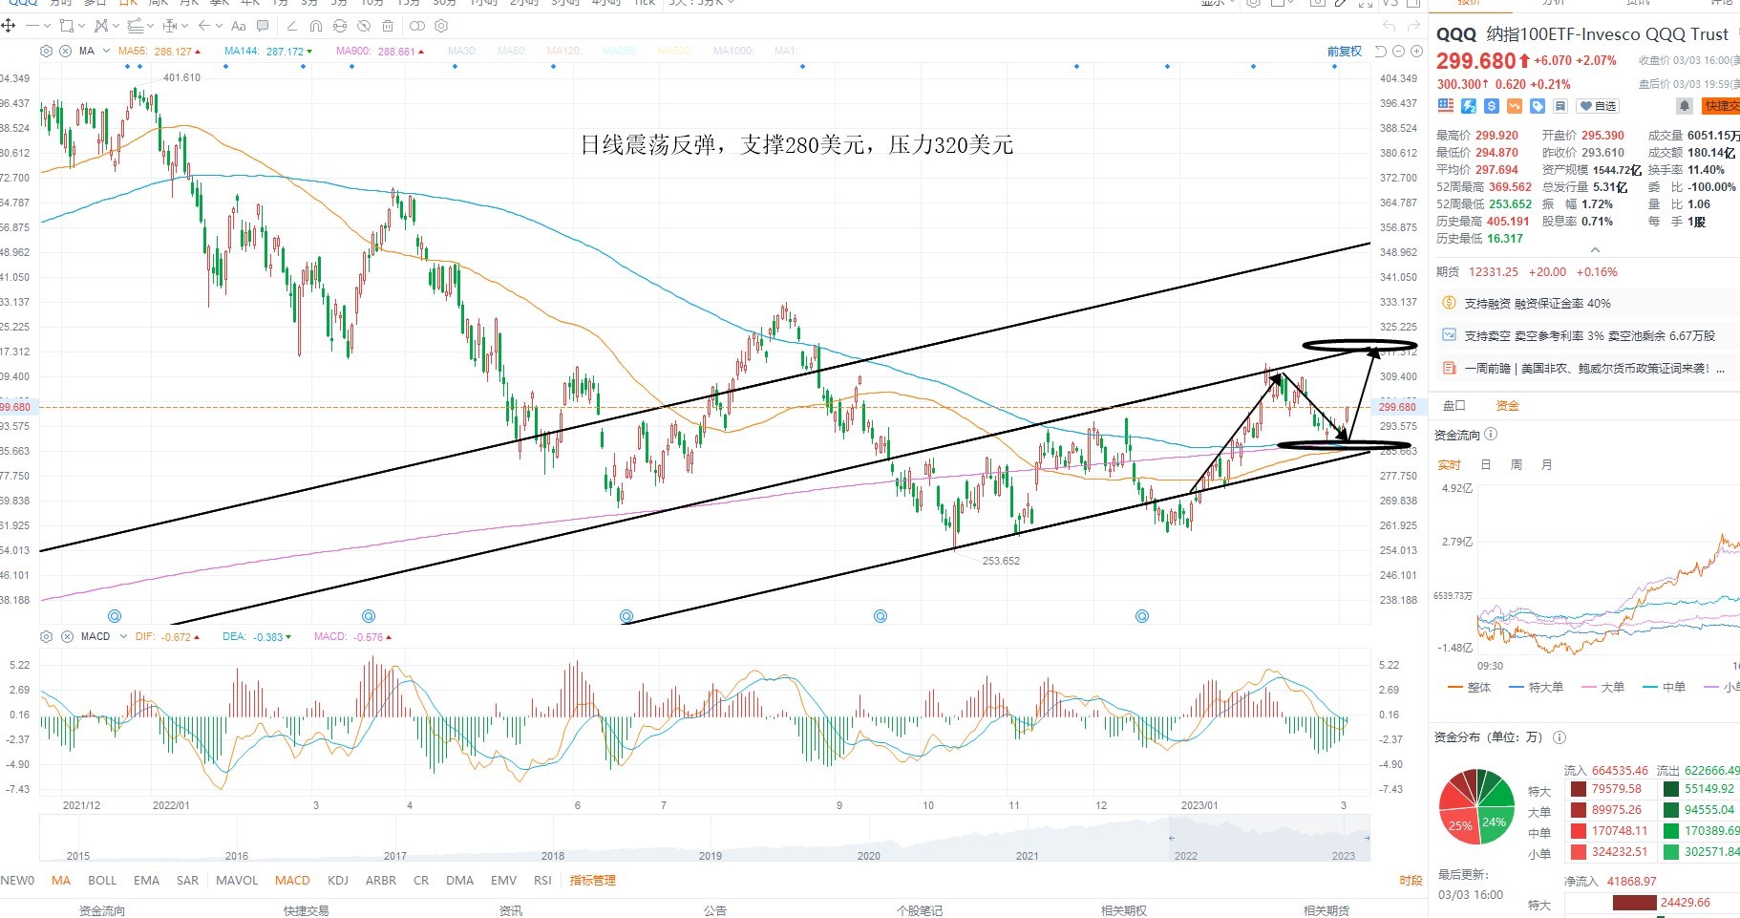
Task: Select the crosshair move cursor tool
Action: click(8, 26)
